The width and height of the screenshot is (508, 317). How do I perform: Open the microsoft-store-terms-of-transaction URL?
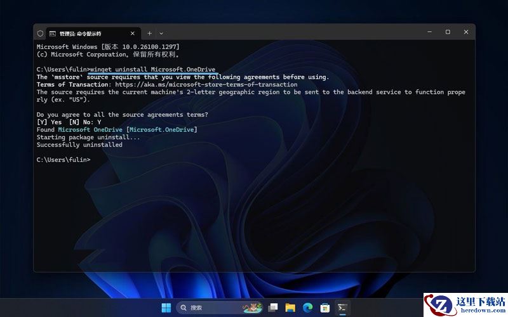tap(206, 84)
